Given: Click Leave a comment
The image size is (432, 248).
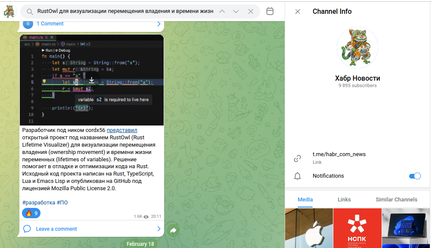Looking at the screenshot, I should click(56, 229).
